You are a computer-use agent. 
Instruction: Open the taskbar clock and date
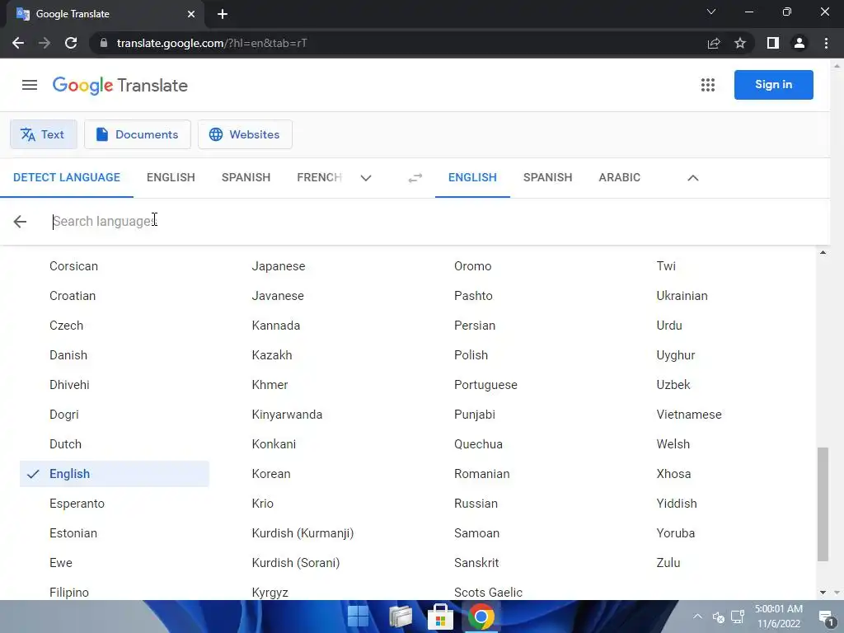778,617
